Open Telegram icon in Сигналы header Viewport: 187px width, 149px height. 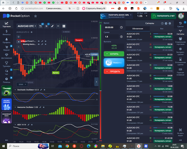click(x=166, y=23)
